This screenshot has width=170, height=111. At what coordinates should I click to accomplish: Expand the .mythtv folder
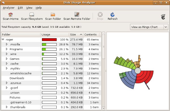[7, 69]
